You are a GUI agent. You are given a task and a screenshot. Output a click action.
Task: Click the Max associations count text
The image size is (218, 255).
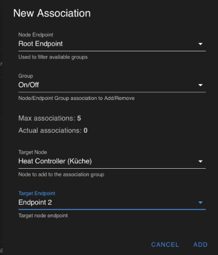[50, 118]
